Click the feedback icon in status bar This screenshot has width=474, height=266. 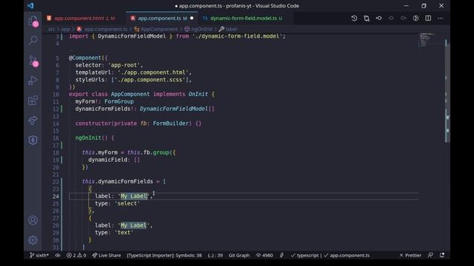click(x=430, y=255)
